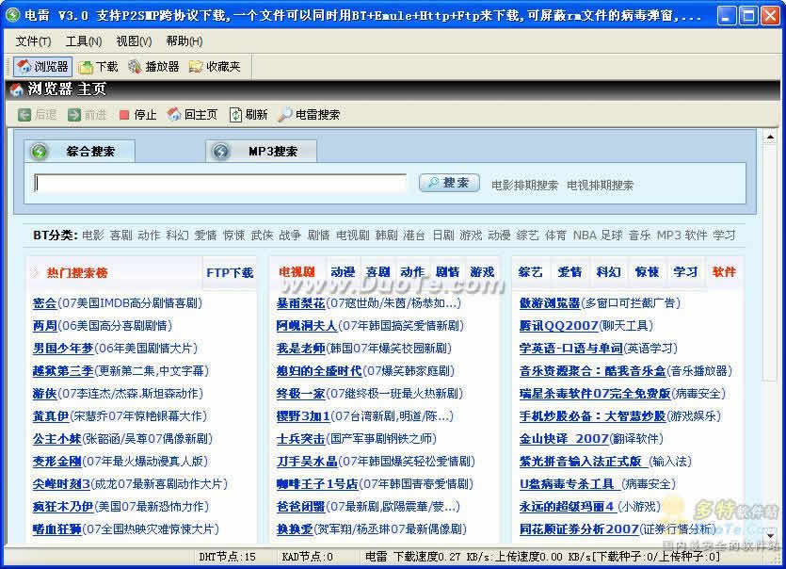Open the 尖峰时刻3 link
786x569 pixels.
coord(61,483)
